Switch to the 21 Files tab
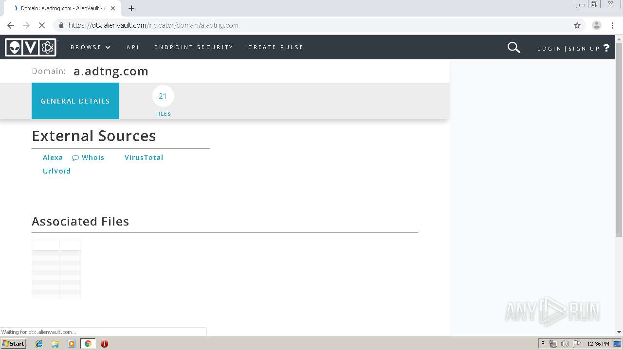 (x=163, y=101)
